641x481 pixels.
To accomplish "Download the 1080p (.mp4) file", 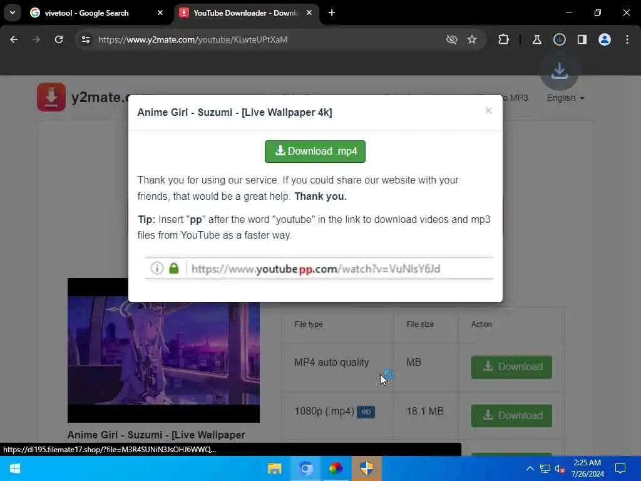I will point(511,416).
